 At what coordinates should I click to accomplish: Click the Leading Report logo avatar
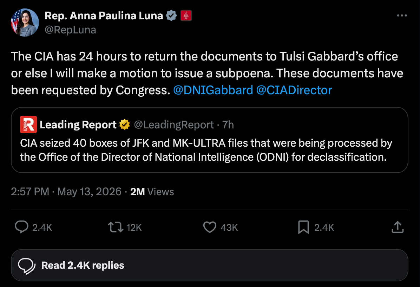coord(28,125)
